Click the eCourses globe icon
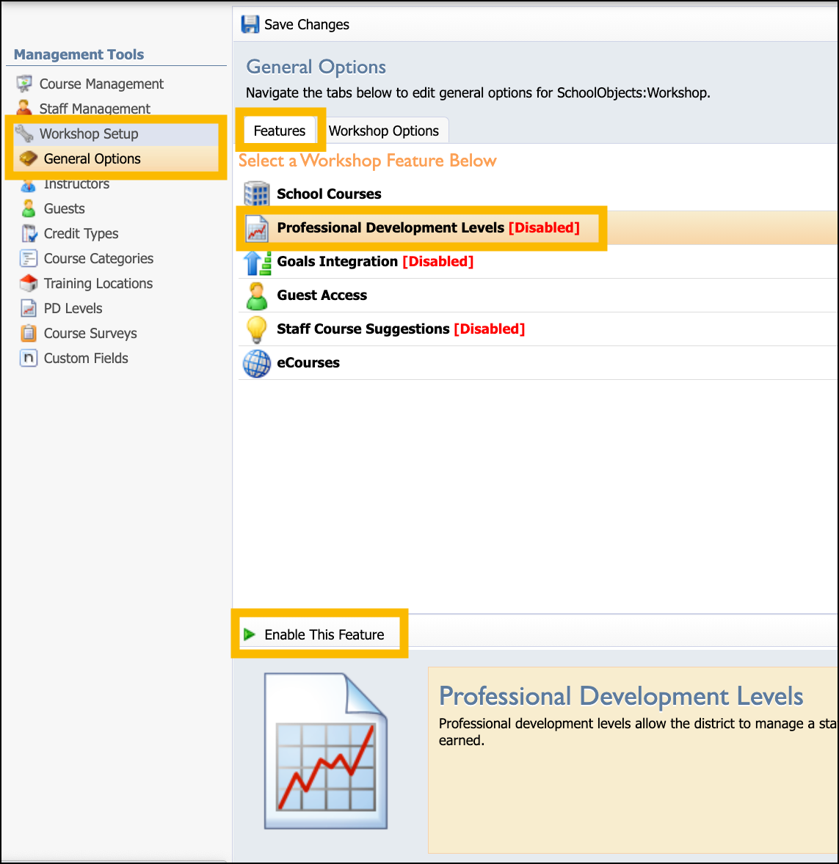Screen dimensions: 839x864 pos(256,364)
